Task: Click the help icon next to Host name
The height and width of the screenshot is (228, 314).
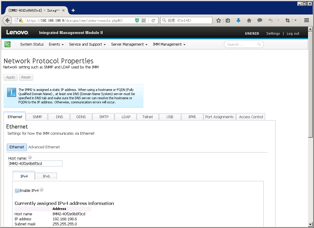Action: point(30,158)
